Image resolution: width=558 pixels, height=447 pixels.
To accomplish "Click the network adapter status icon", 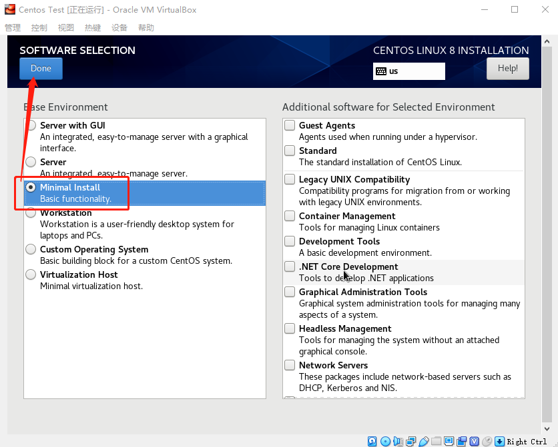I will 410,441.
